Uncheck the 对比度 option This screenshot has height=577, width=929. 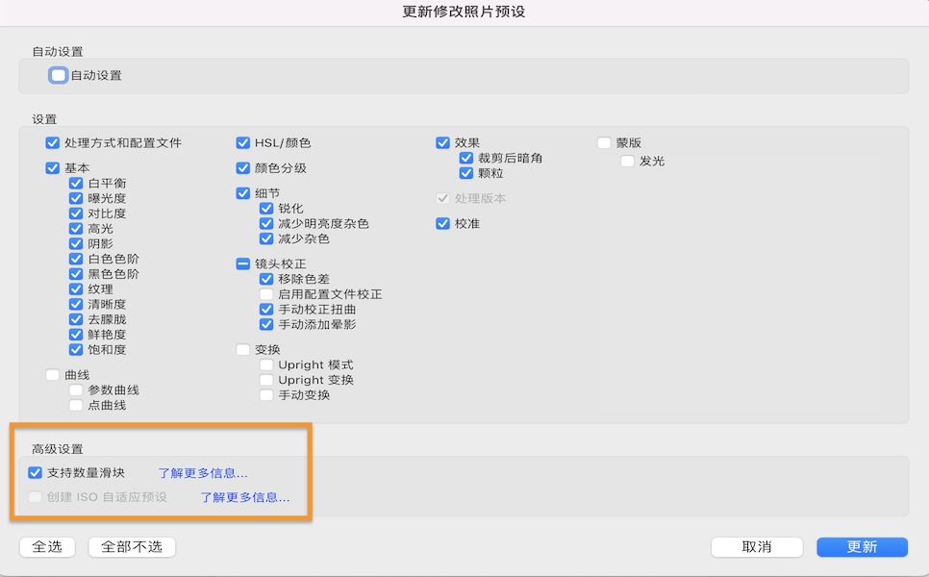tap(75, 213)
